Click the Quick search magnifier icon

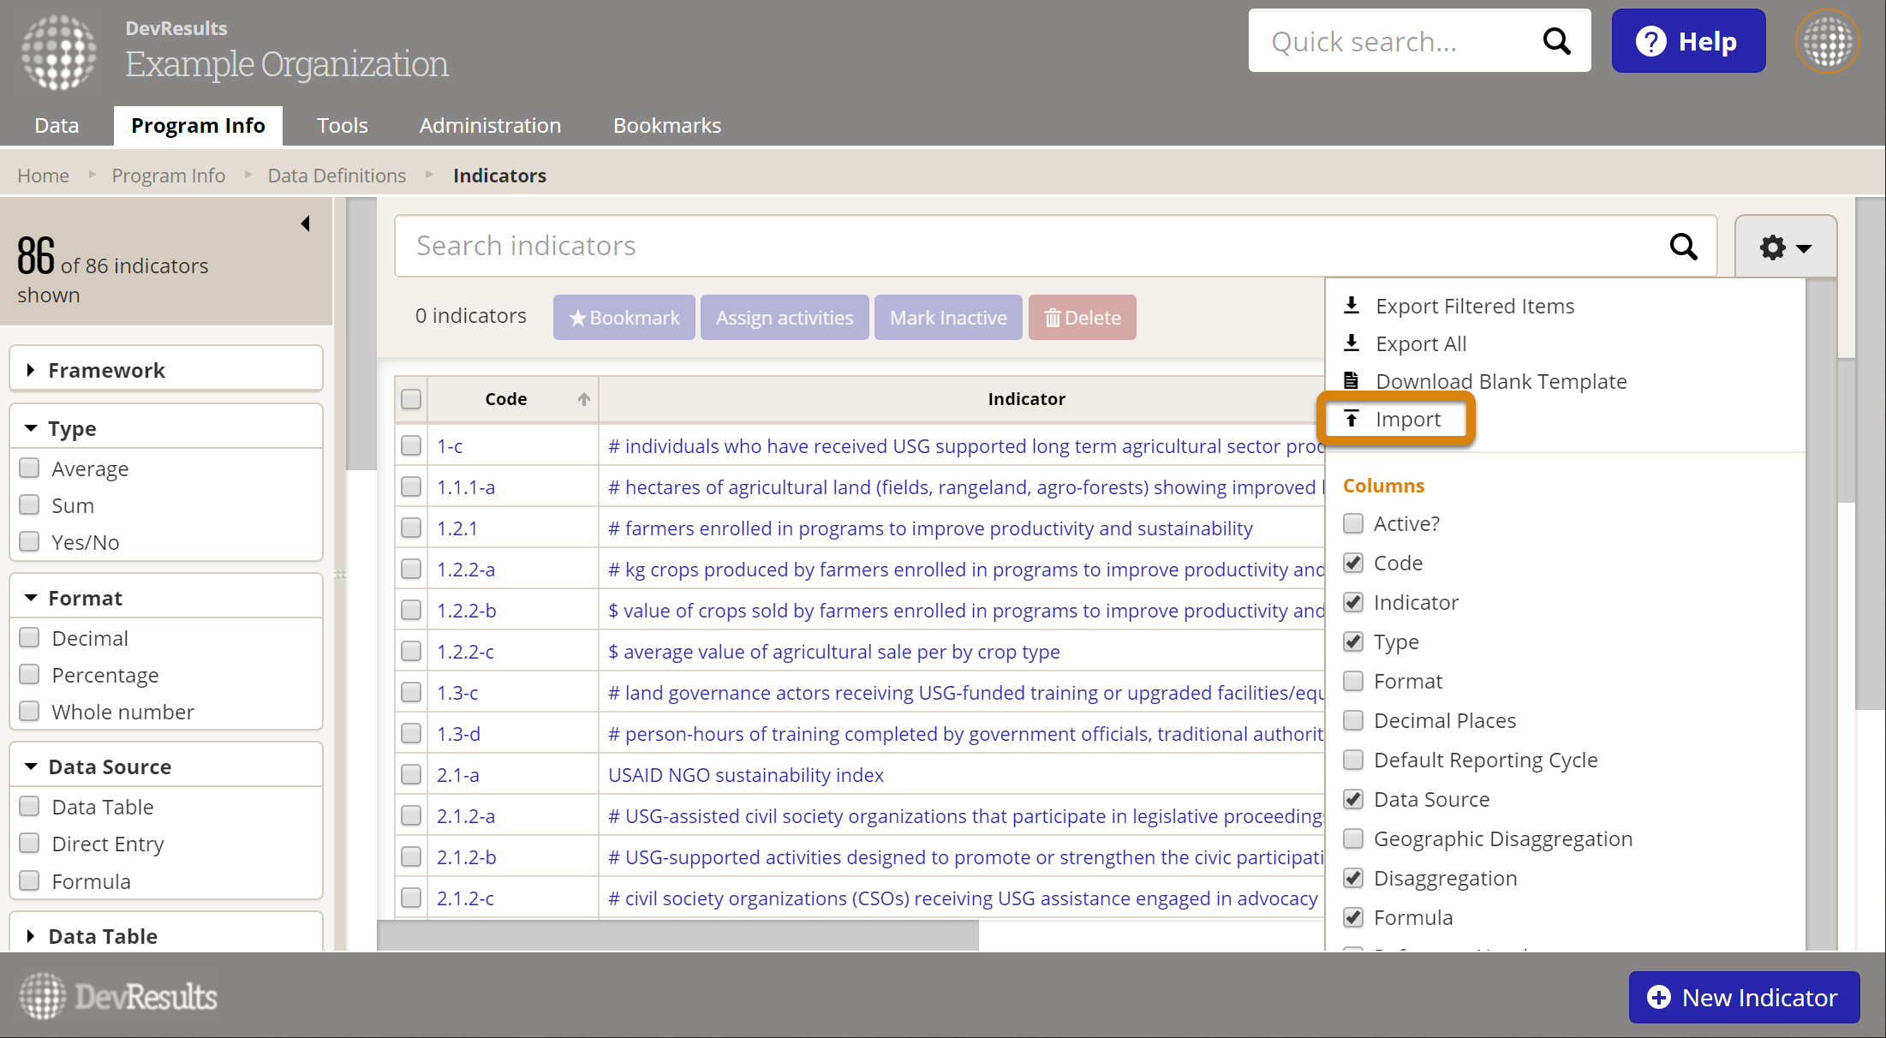[1555, 41]
